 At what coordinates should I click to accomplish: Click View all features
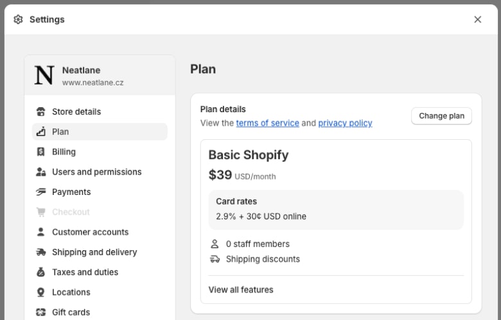point(241,290)
